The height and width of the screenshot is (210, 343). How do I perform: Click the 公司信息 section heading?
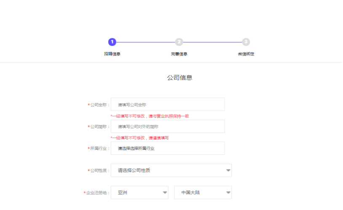coord(180,77)
